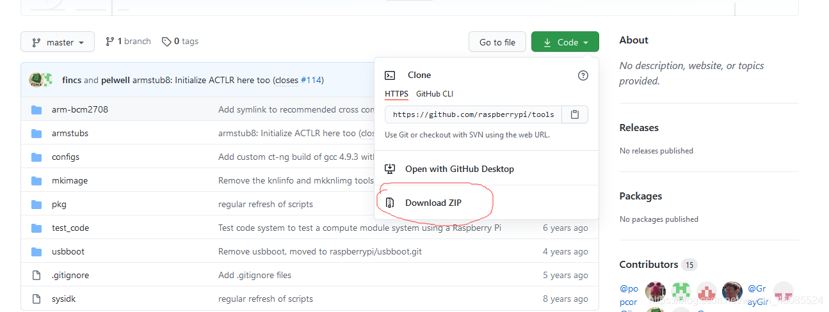
Task: Open the pkg folder
Action: coord(59,204)
